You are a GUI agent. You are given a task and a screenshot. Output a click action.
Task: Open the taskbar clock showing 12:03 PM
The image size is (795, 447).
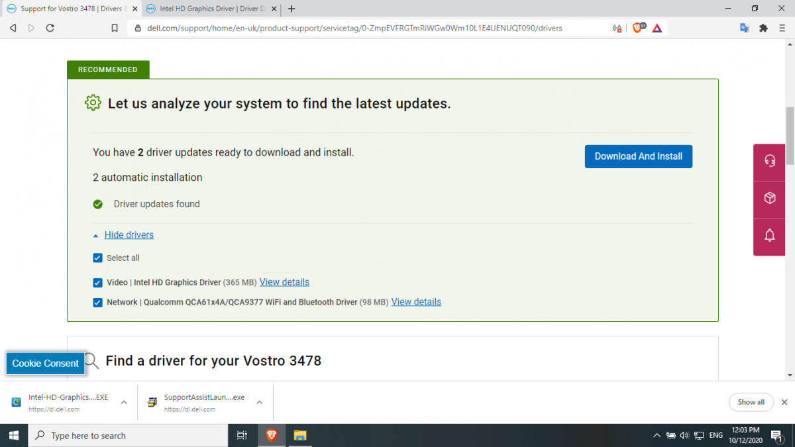(747, 435)
